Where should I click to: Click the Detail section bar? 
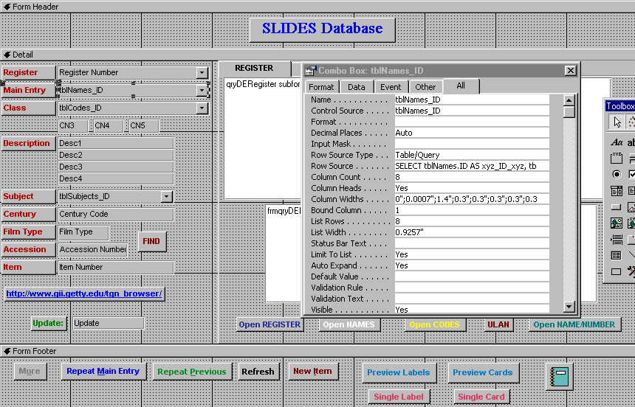[x=317, y=55]
